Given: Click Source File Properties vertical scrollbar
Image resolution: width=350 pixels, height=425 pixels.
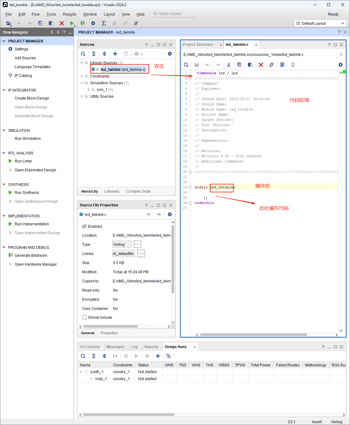Looking at the screenshot, I should click(173, 259).
